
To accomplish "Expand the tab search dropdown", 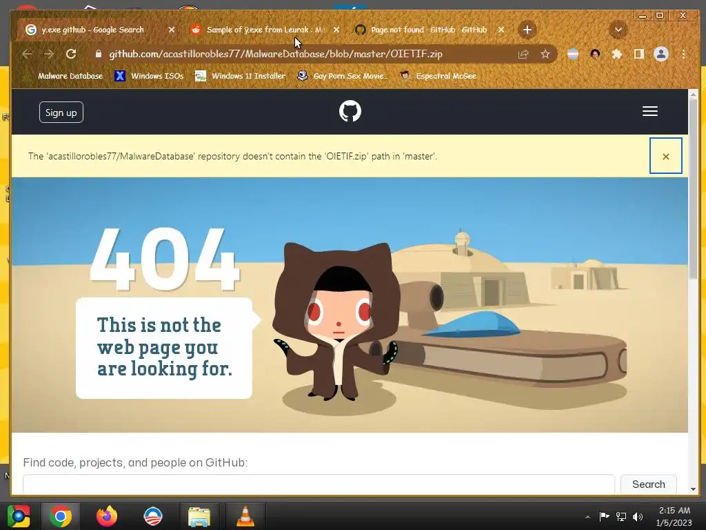I will (x=618, y=30).
